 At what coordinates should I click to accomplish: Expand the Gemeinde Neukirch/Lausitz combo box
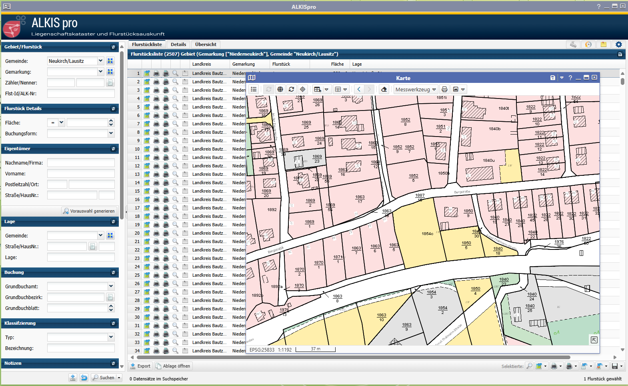tap(100, 61)
